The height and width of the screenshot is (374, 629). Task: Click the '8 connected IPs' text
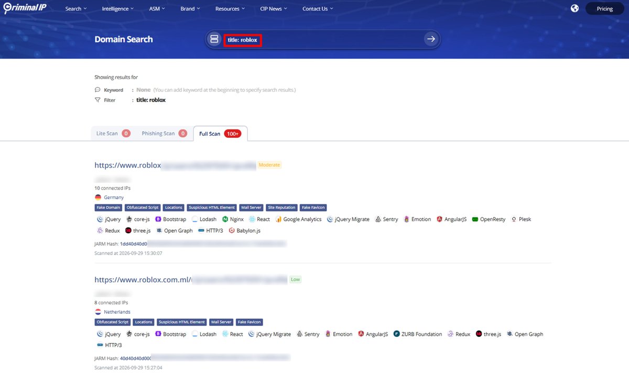(x=111, y=303)
